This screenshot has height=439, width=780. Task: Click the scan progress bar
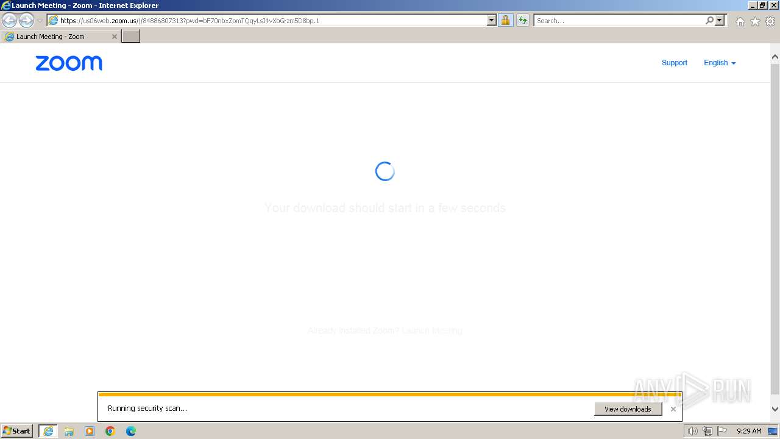[389, 394]
